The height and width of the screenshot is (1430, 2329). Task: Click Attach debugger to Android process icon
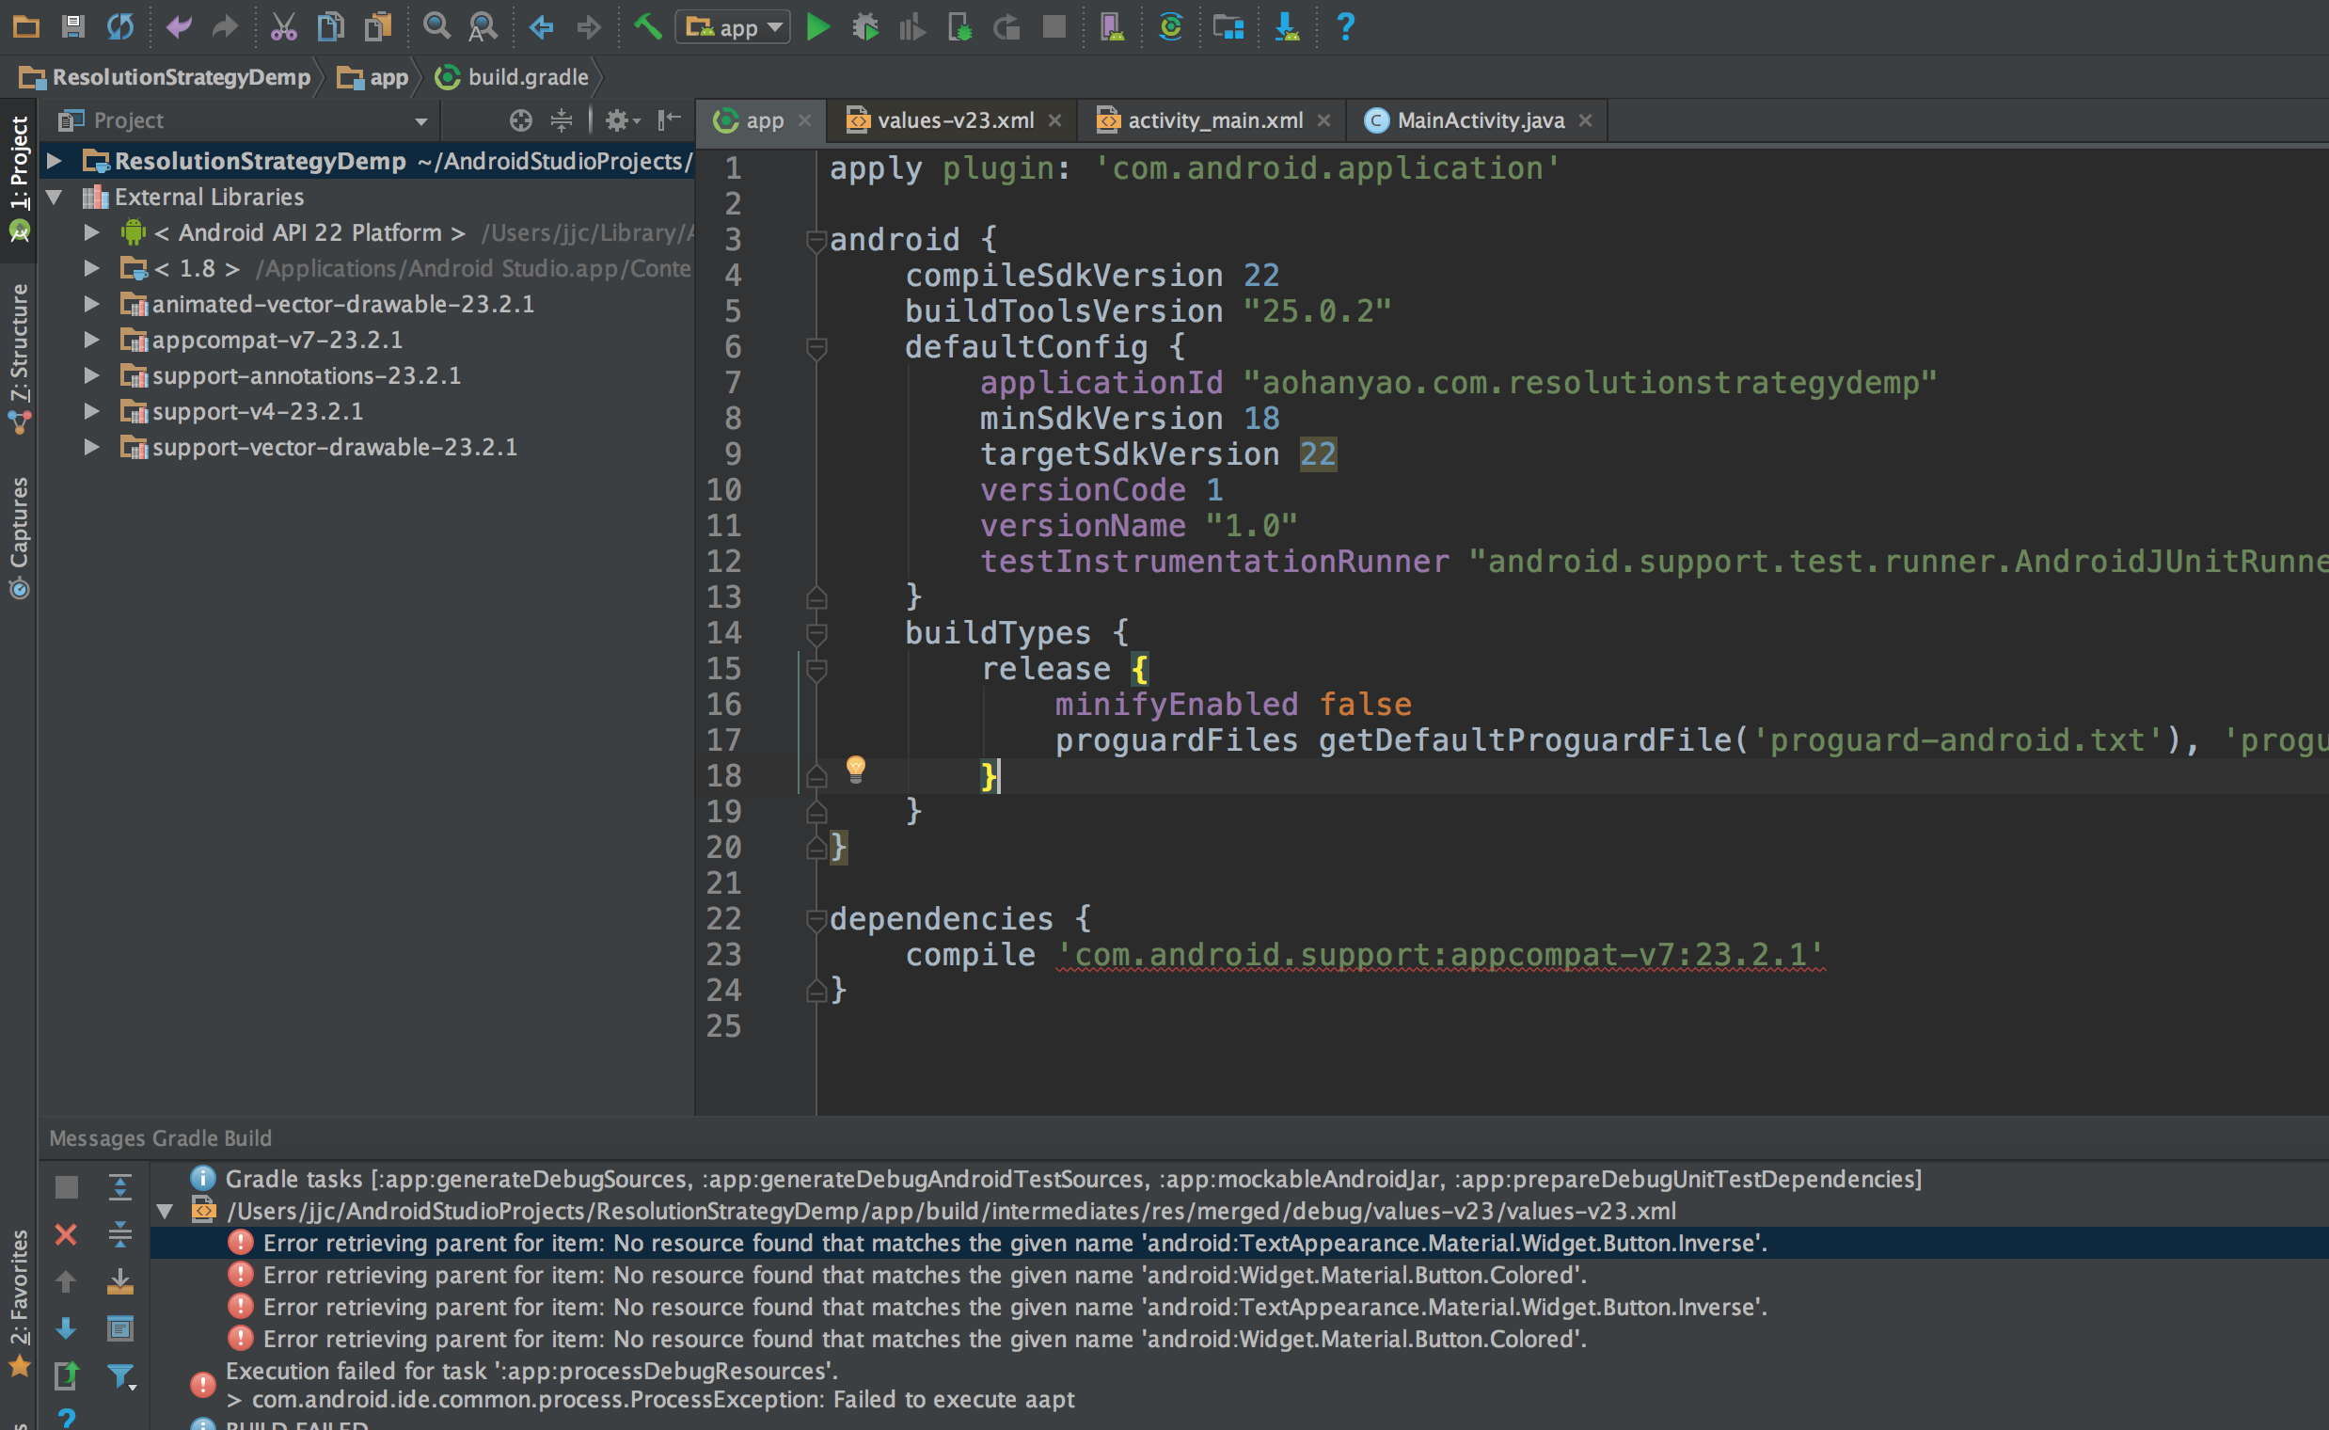tap(959, 26)
